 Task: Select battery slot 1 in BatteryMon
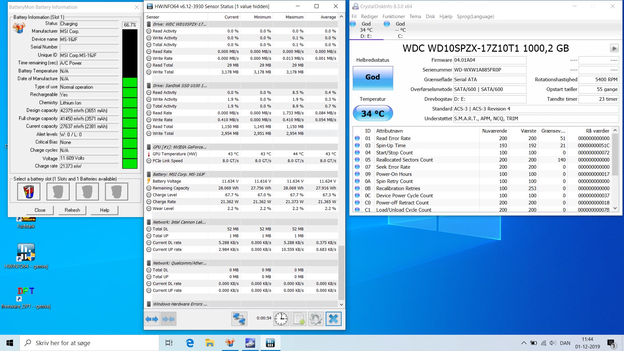29,191
